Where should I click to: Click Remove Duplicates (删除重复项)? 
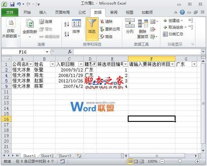pyautogui.click(x=143, y=29)
